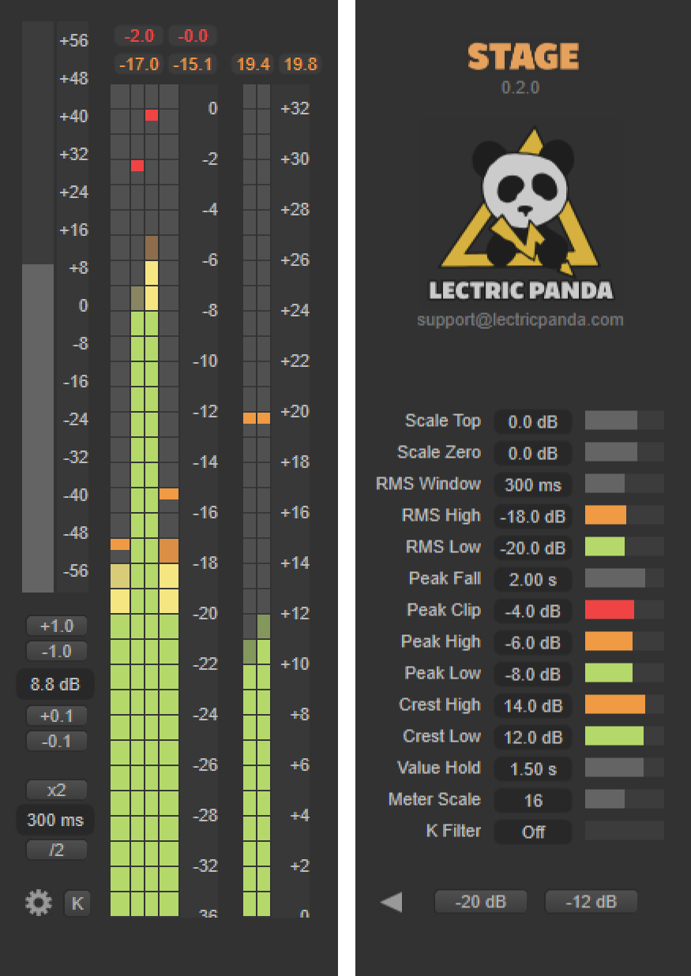Double the RMS window with x2

click(x=57, y=790)
